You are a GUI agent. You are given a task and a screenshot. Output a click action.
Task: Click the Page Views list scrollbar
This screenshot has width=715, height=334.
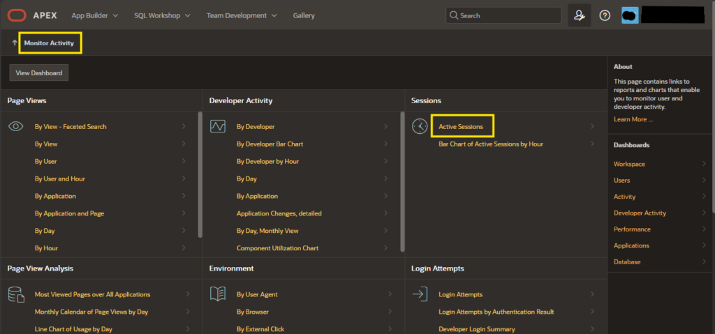tap(200, 174)
